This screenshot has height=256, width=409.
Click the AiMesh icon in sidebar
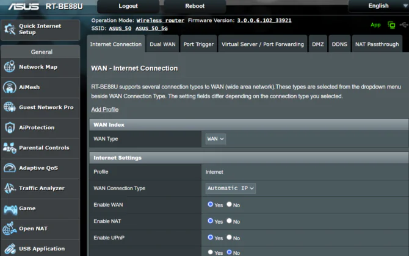(x=9, y=87)
